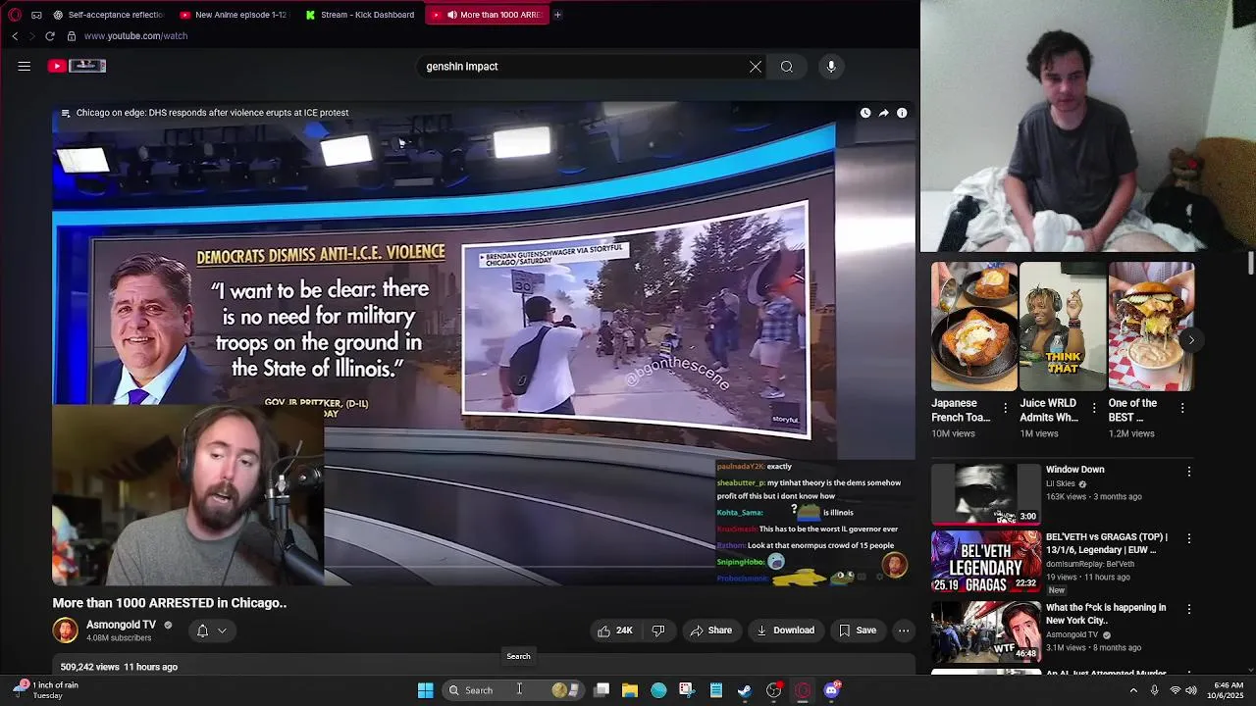This screenshot has width=1256, height=706.
Task: Open the YouTube guide hamburger menu
Action: tap(25, 67)
